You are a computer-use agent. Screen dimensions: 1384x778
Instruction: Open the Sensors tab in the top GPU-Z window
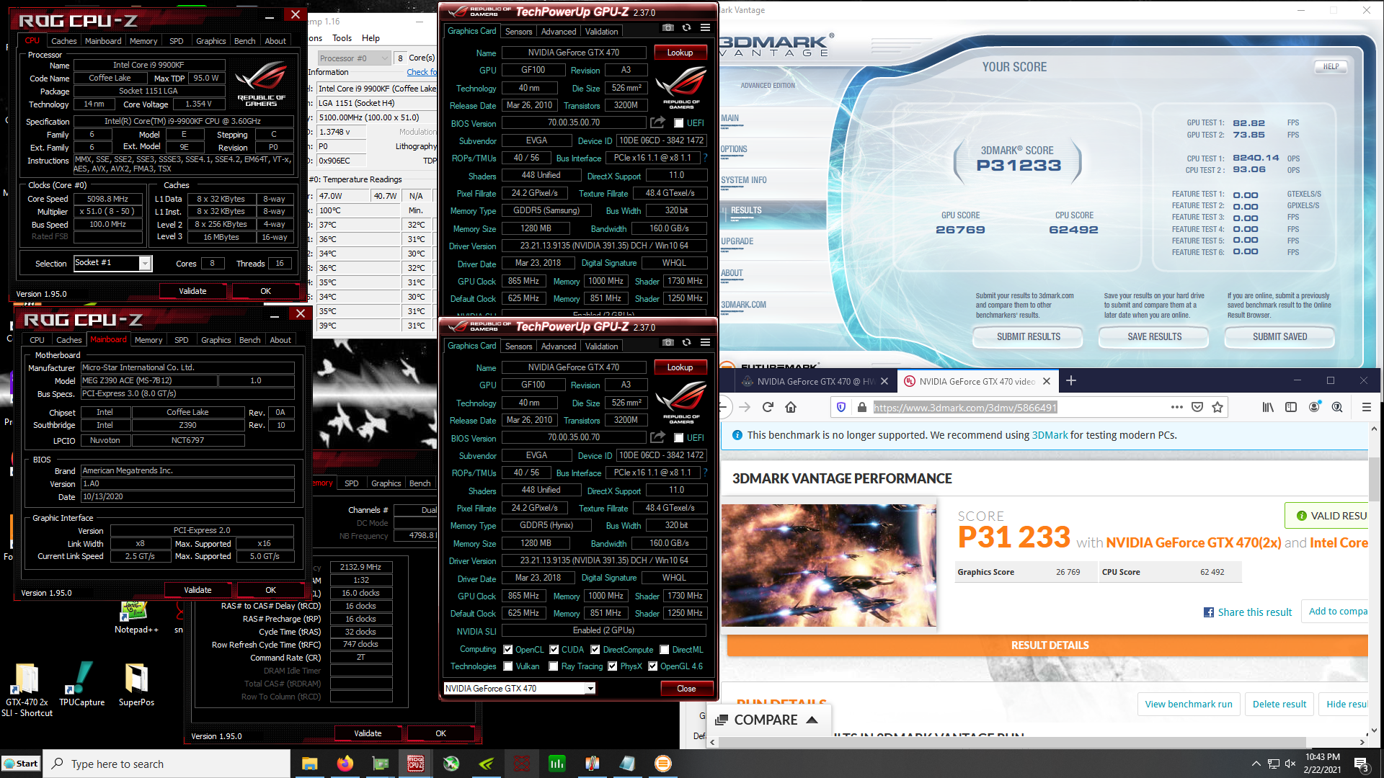pyautogui.click(x=519, y=32)
